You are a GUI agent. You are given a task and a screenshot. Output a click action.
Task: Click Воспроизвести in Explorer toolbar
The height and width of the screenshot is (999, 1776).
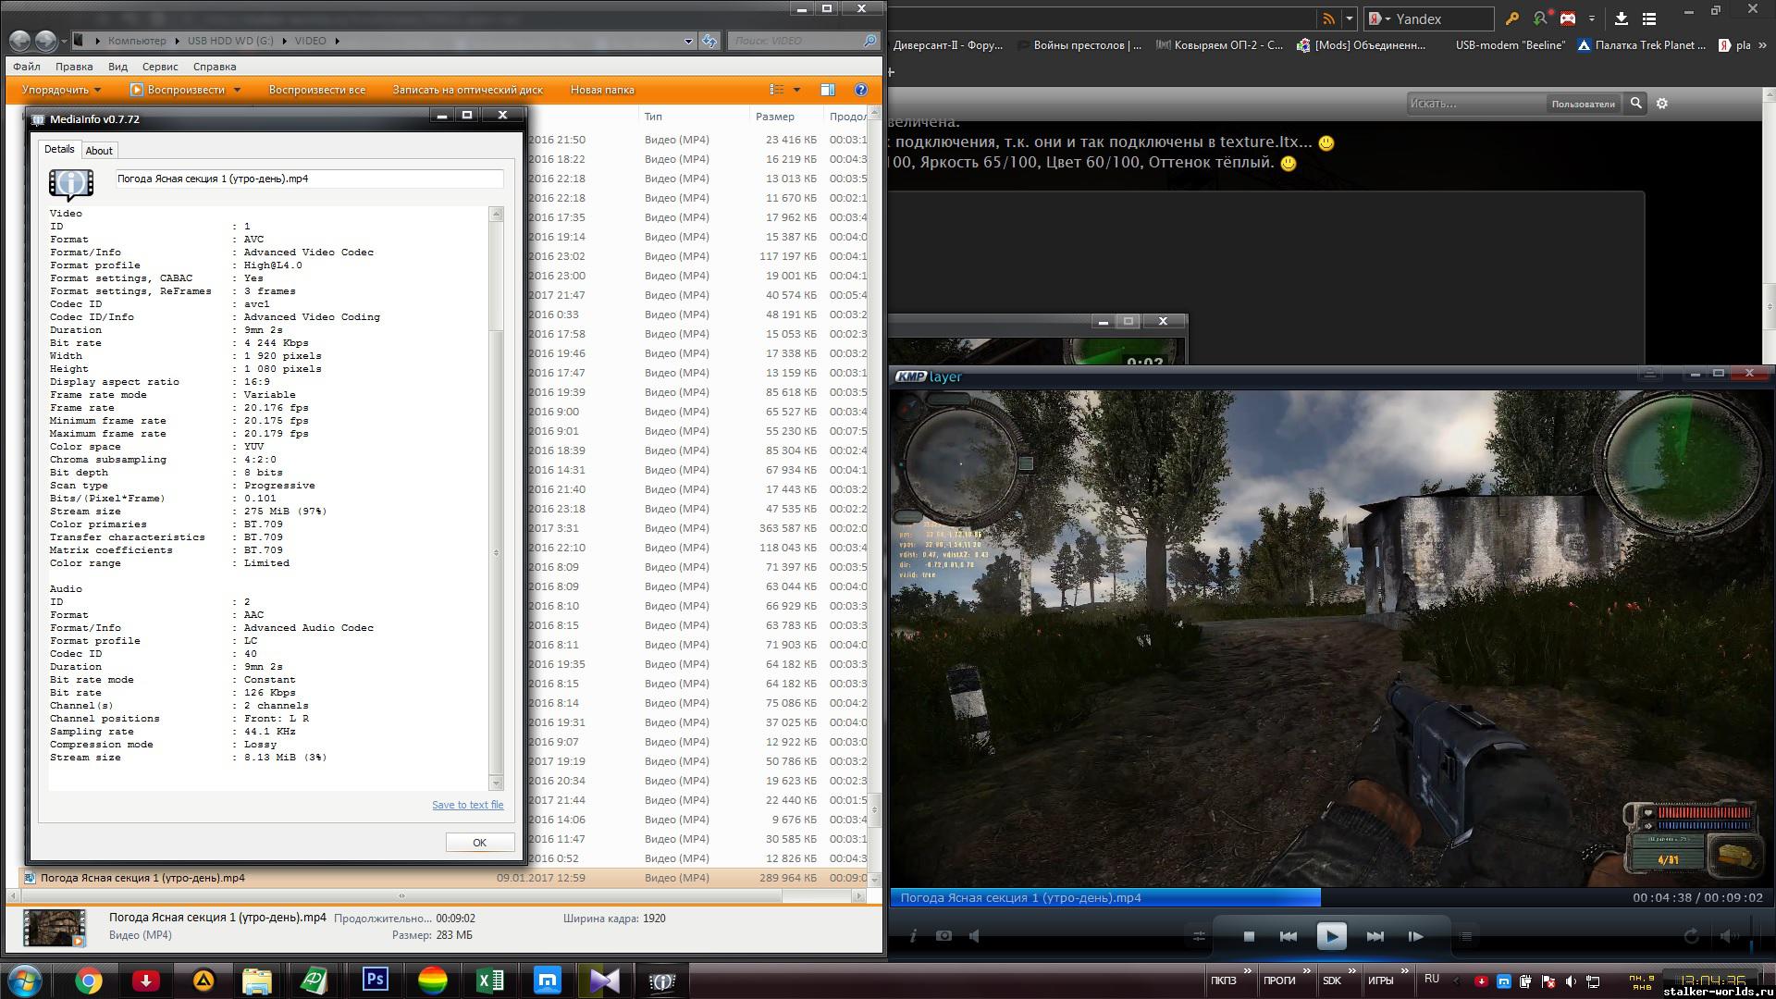tap(178, 90)
